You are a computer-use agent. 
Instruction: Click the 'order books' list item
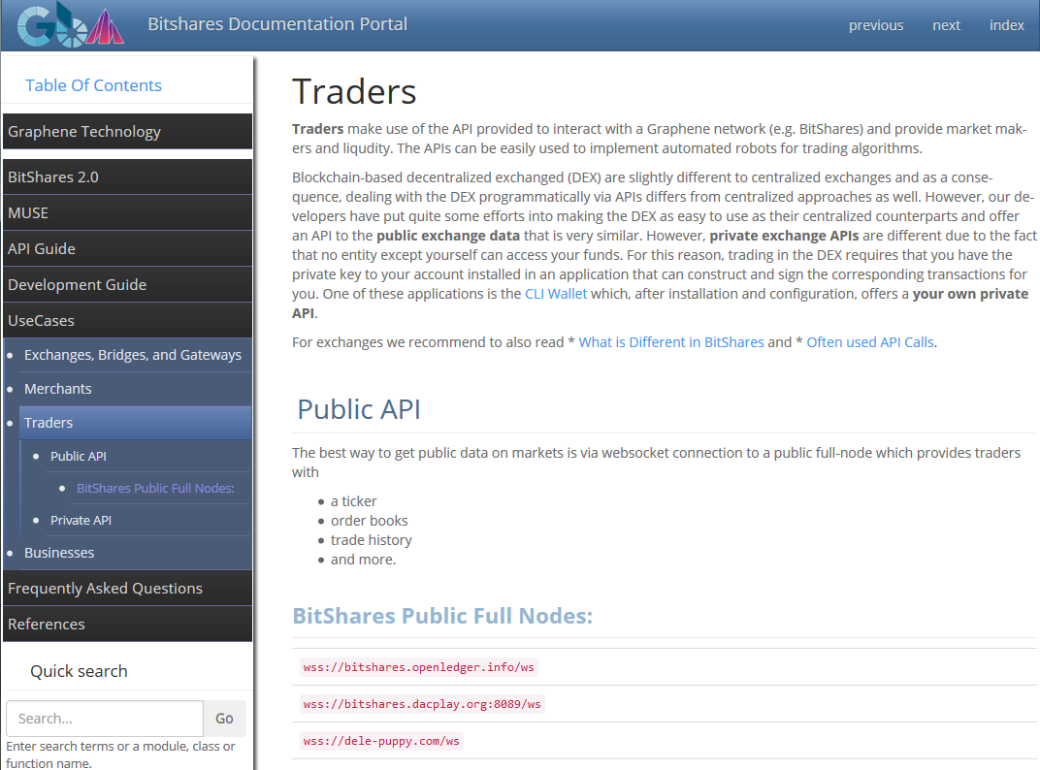coord(370,521)
